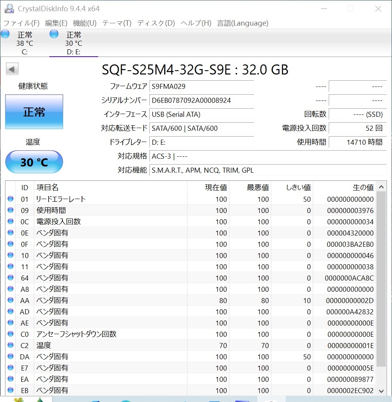The width and height of the screenshot is (392, 402).
Task: Click the status dot beside アンセーフシャットダウン回数
Action: tap(10, 334)
